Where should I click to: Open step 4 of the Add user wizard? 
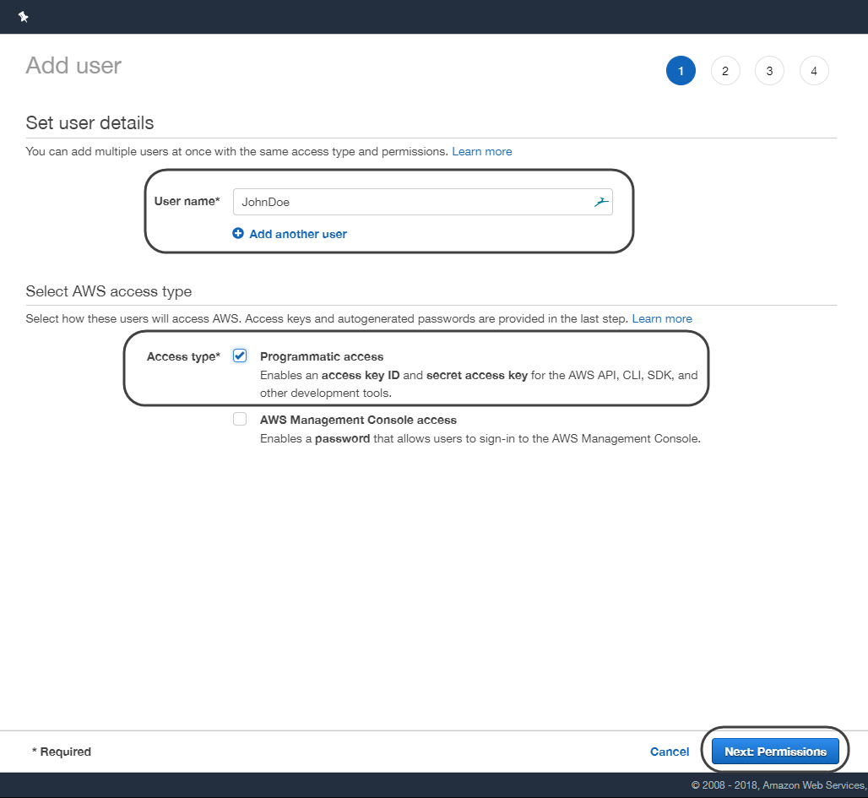pyautogui.click(x=814, y=71)
